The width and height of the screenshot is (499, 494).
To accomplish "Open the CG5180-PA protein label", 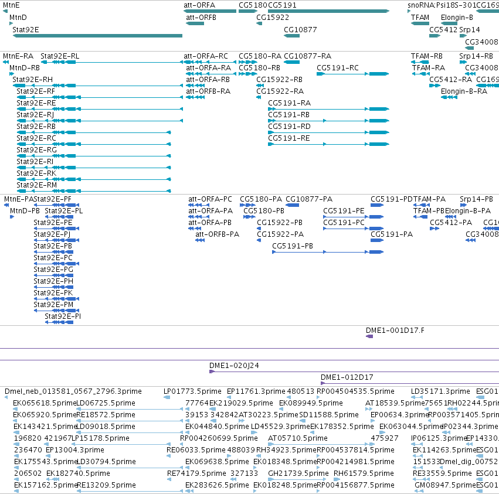I will click(261, 199).
